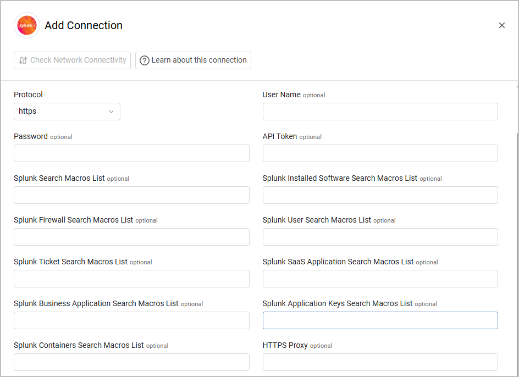Click the API Token input box

pyautogui.click(x=380, y=153)
